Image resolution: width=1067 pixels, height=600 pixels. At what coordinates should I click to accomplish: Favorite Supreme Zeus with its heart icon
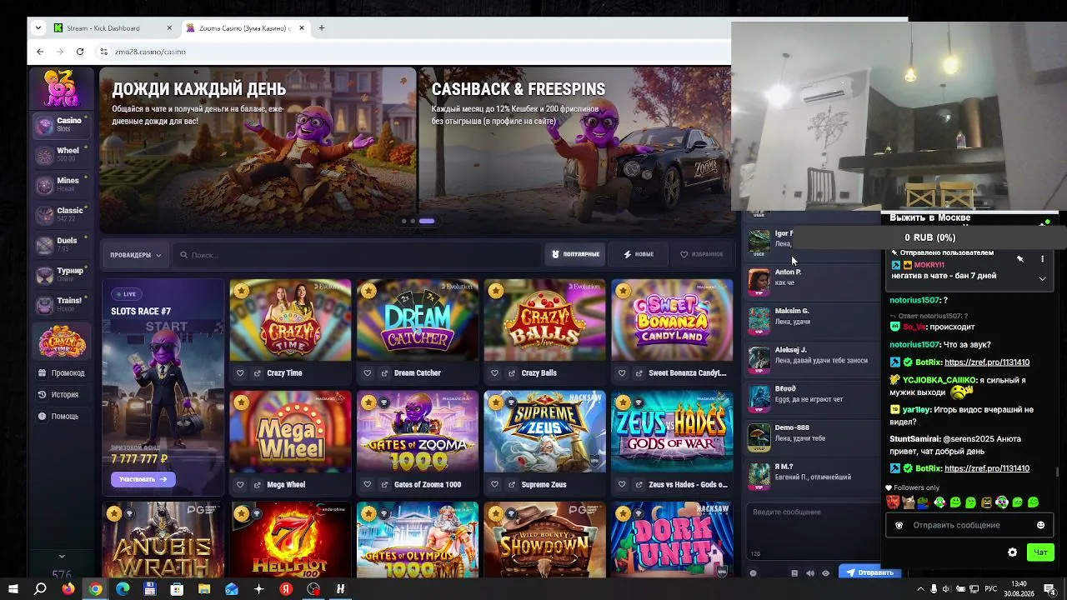click(495, 485)
